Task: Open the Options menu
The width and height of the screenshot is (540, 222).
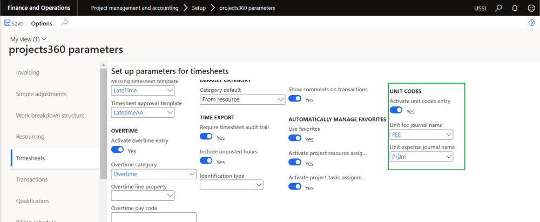Action: [42, 23]
